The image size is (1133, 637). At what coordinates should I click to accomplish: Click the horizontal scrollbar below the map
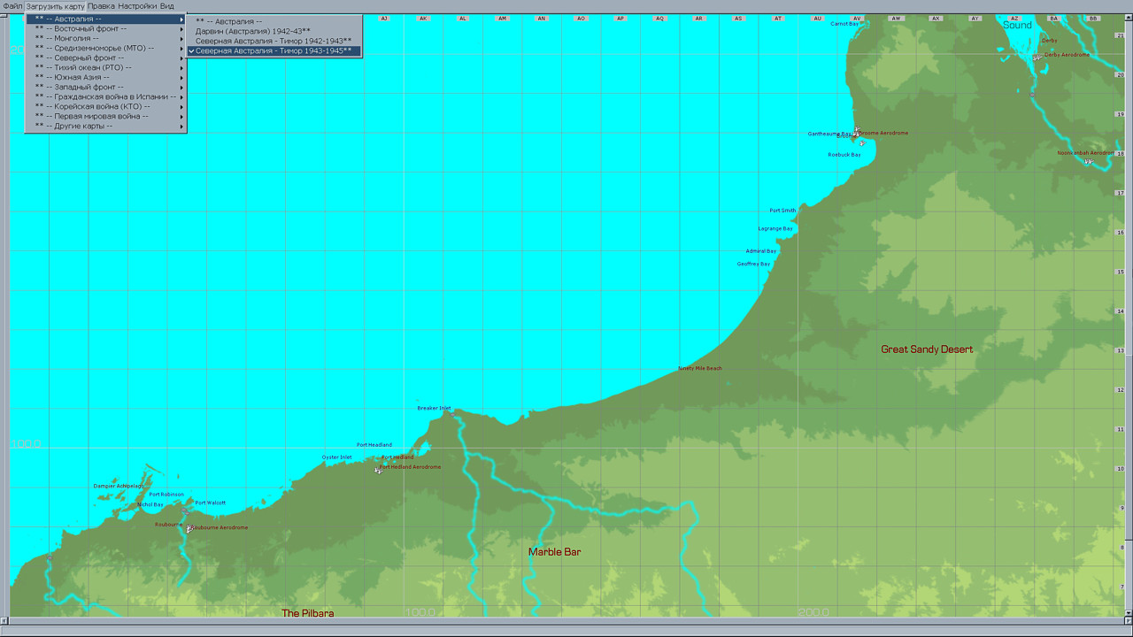(x=566, y=621)
